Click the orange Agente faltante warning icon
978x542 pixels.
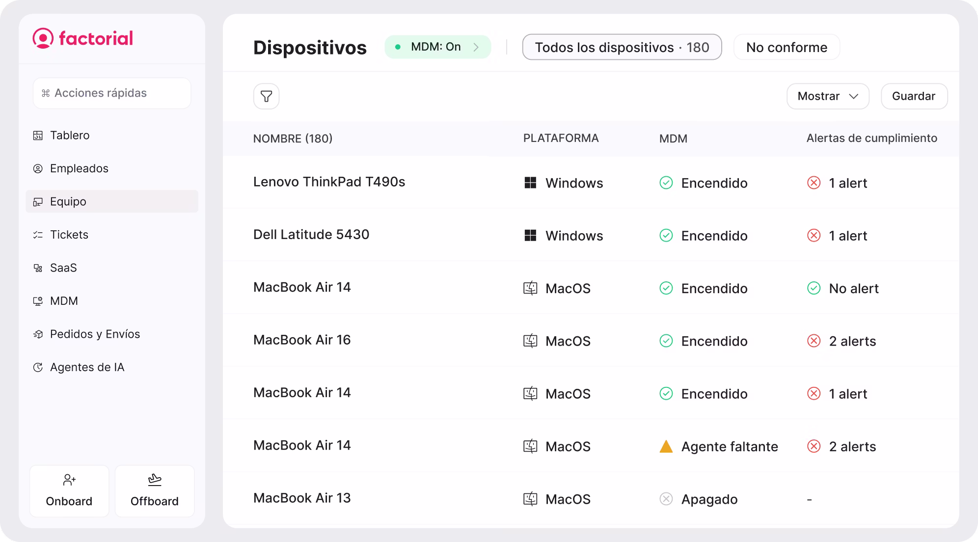point(666,446)
